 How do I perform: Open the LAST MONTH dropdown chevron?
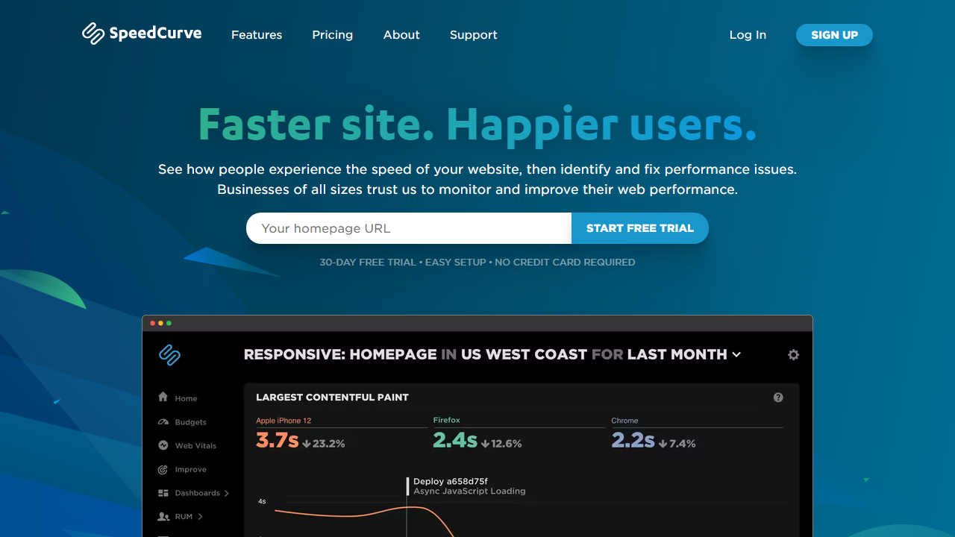pyautogui.click(x=736, y=355)
